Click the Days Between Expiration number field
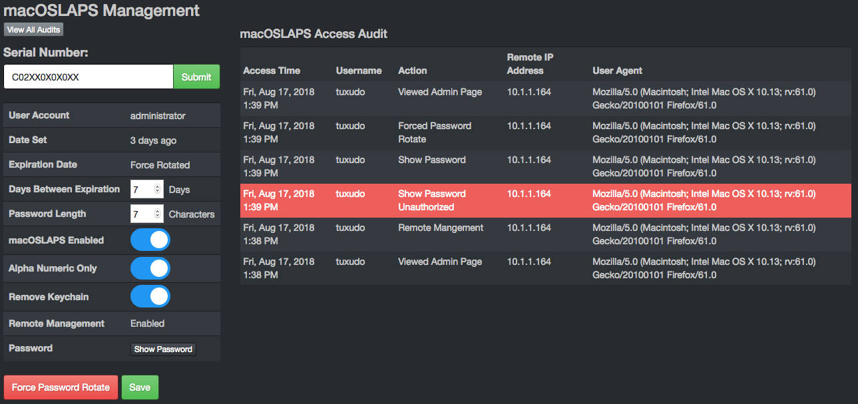The height and width of the screenshot is (404, 858). point(146,189)
